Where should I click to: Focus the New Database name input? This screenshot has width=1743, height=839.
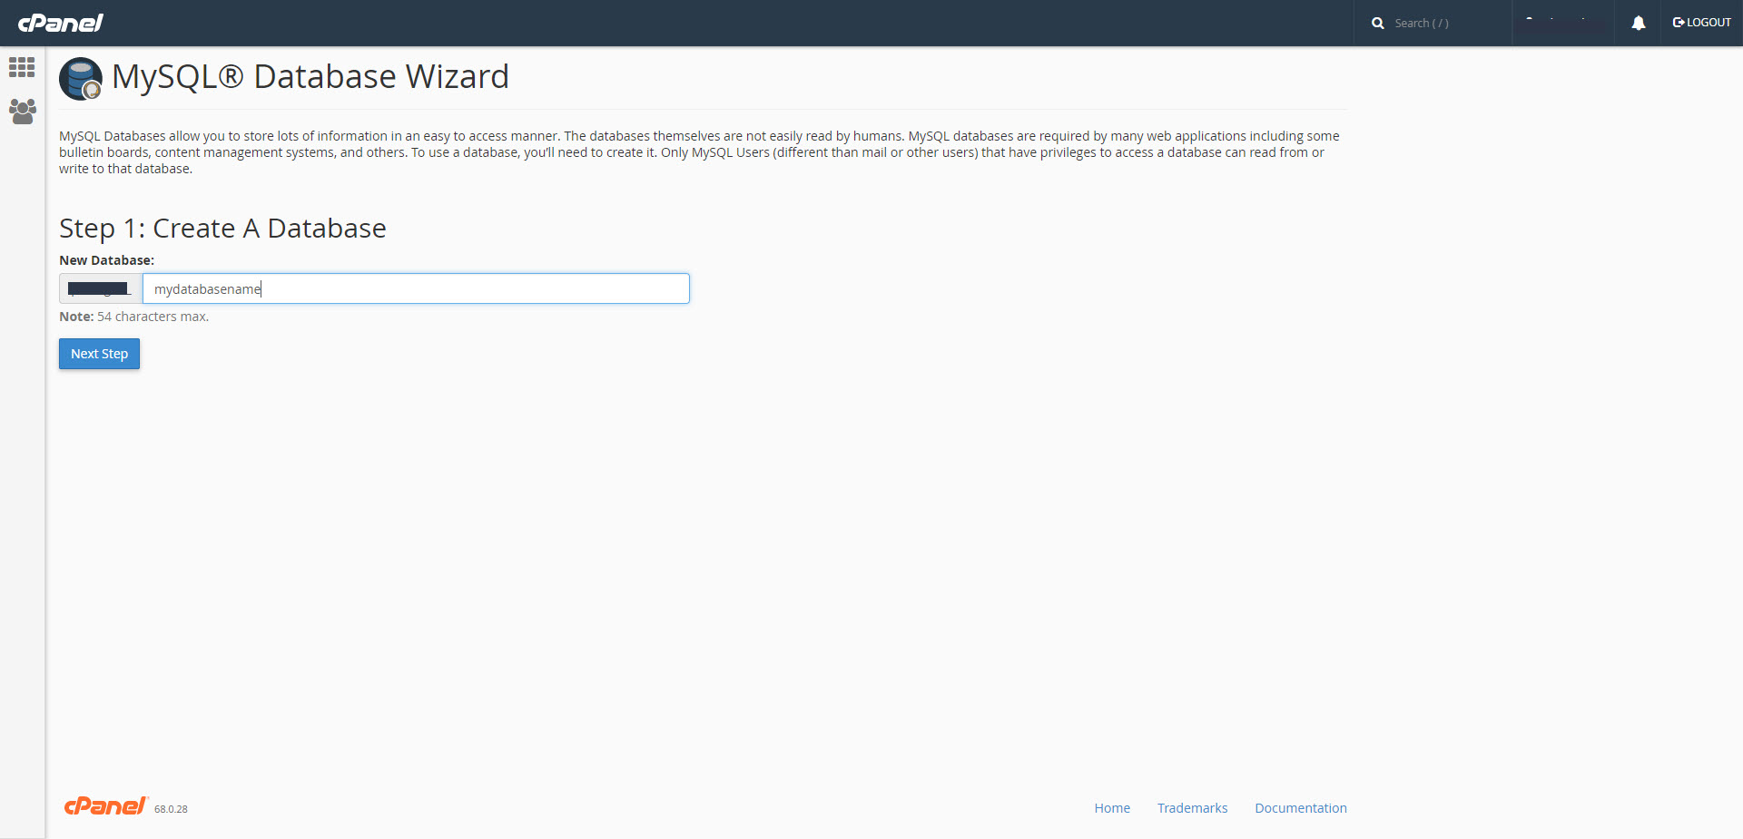[x=416, y=288]
